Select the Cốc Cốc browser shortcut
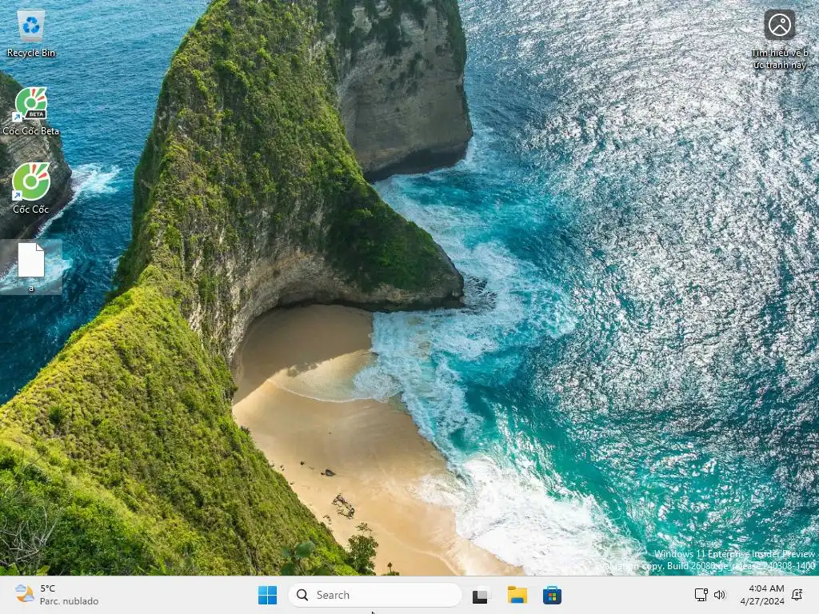819x614 pixels. [x=31, y=189]
